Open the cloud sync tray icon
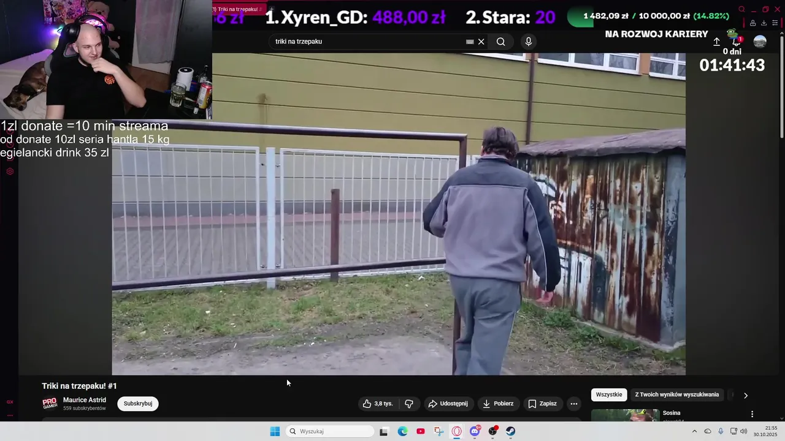Screen dimensions: 785x441 coord(708,431)
